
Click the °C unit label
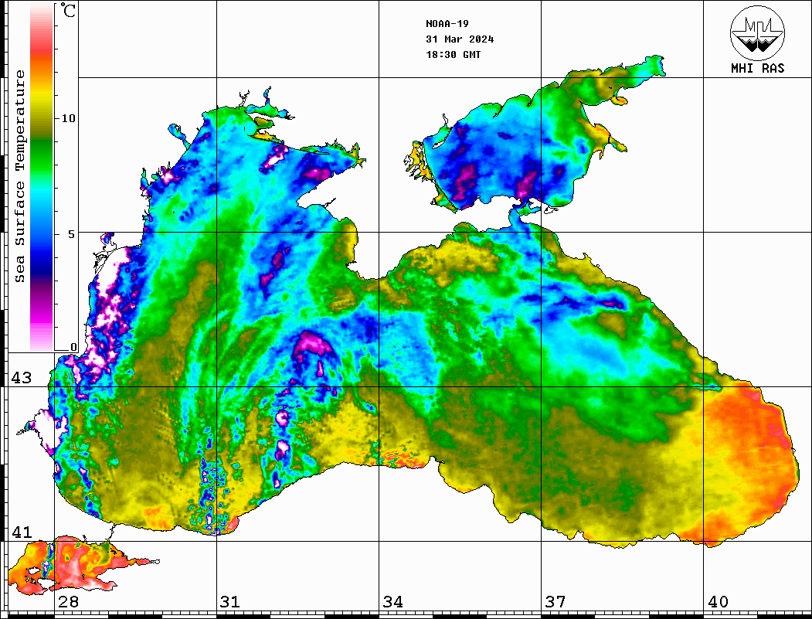pyautogui.click(x=68, y=10)
